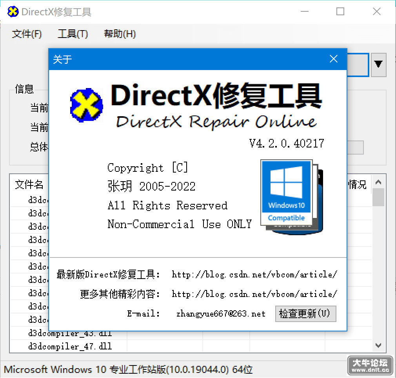This screenshot has width=396, height=378.
Task: Open the 文件(F) menu
Action: 27,34
